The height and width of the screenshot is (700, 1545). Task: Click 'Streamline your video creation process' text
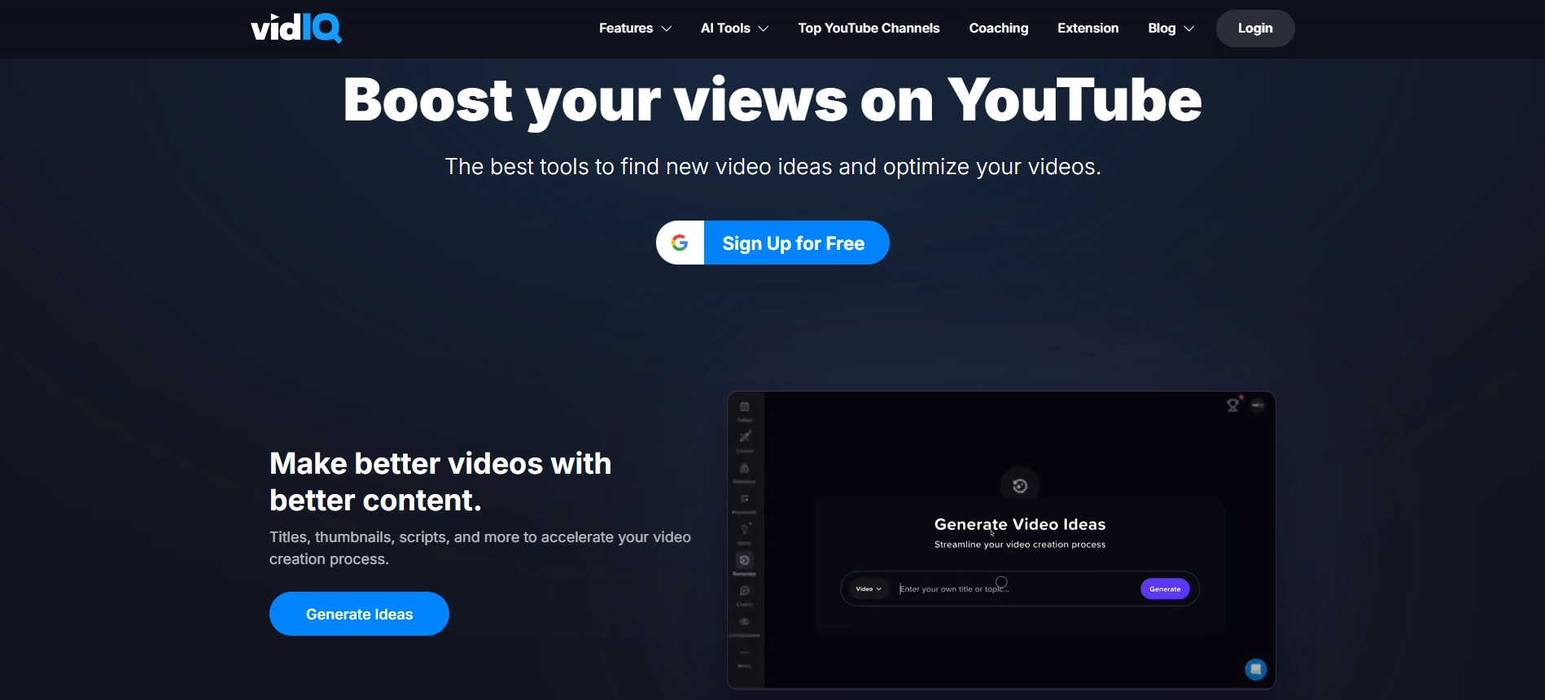(x=1020, y=545)
